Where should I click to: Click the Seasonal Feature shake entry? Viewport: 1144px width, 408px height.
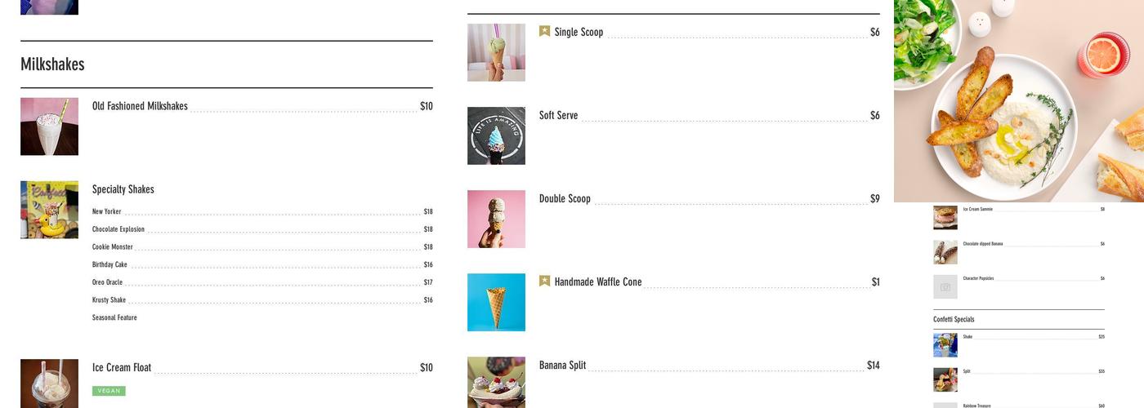[114, 318]
